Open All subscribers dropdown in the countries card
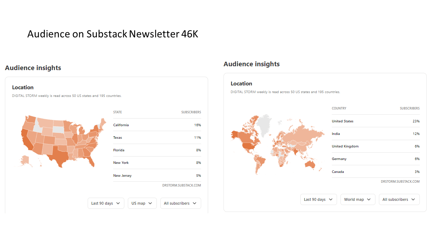 coord(399,199)
